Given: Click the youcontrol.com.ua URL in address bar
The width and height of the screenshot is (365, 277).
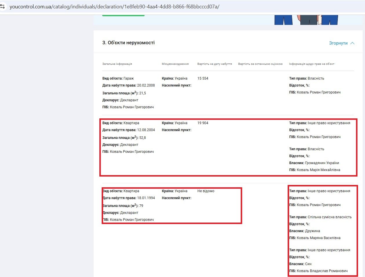Looking at the screenshot, I should tap(114, 6).
